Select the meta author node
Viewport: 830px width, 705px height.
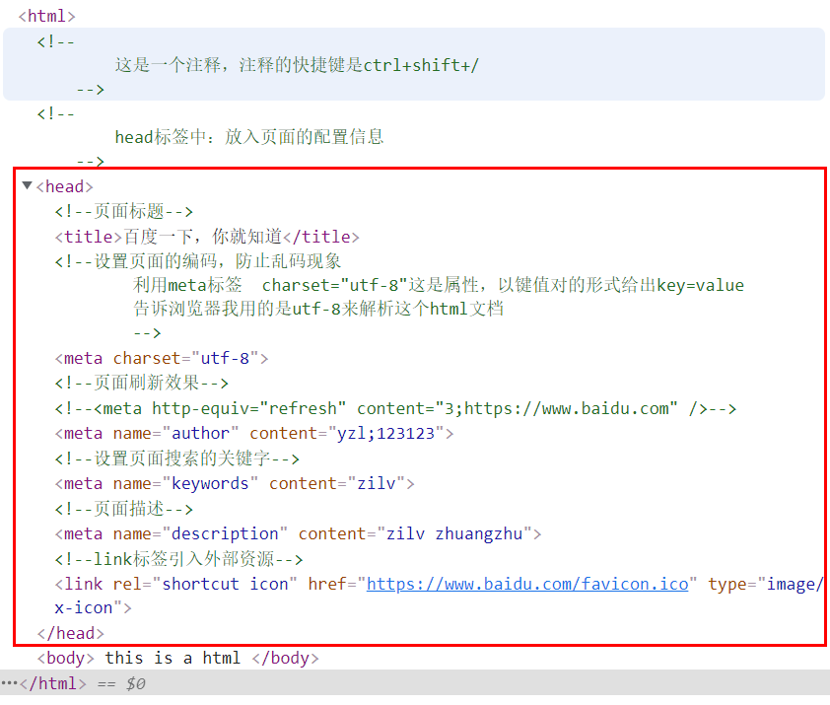[254, 433]
